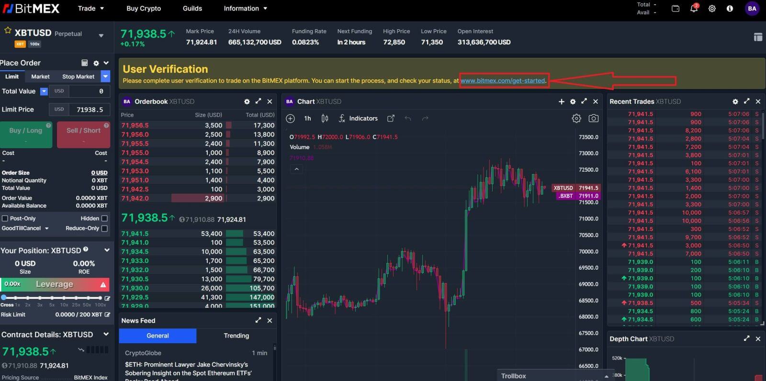Click the calculator icon in Place Order
The height and width of the screenshot is (381, 766).
pos(85,63)
